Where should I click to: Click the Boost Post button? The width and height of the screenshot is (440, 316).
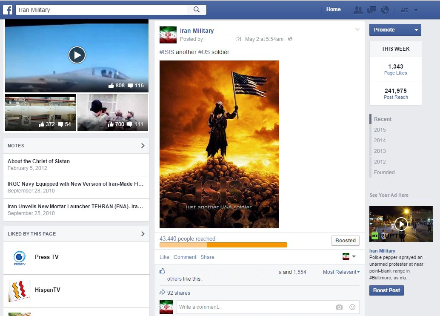(x=386, y=290)
